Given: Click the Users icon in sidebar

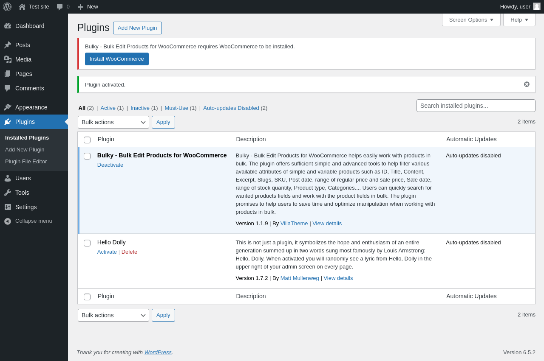Looking at the screenshot, I should coord(8,178).
